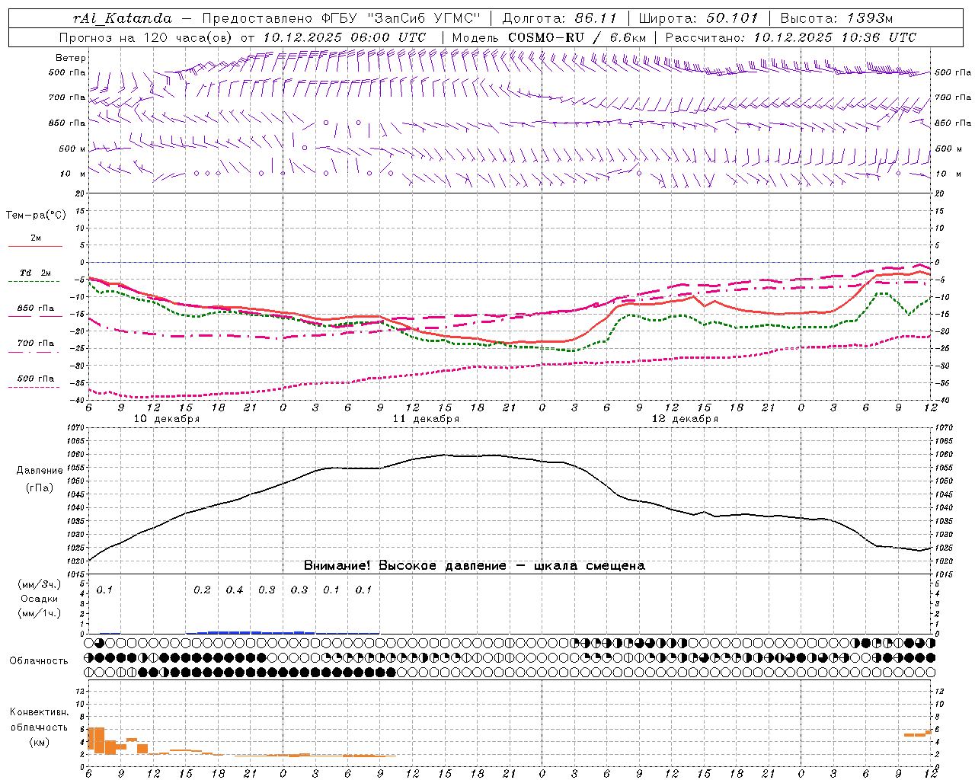This screenshot has width=975, height=780.
Task: Select the text Предоставлено ФГБУ "ЗапСиб УГМС"
Action: (x=341, y=18)
